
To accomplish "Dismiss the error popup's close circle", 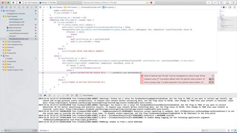I will [213, 76].
